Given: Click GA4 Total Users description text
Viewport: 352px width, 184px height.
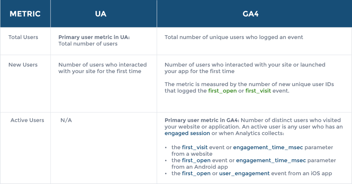Looking at the screenshot, I should tap(234, 37).
